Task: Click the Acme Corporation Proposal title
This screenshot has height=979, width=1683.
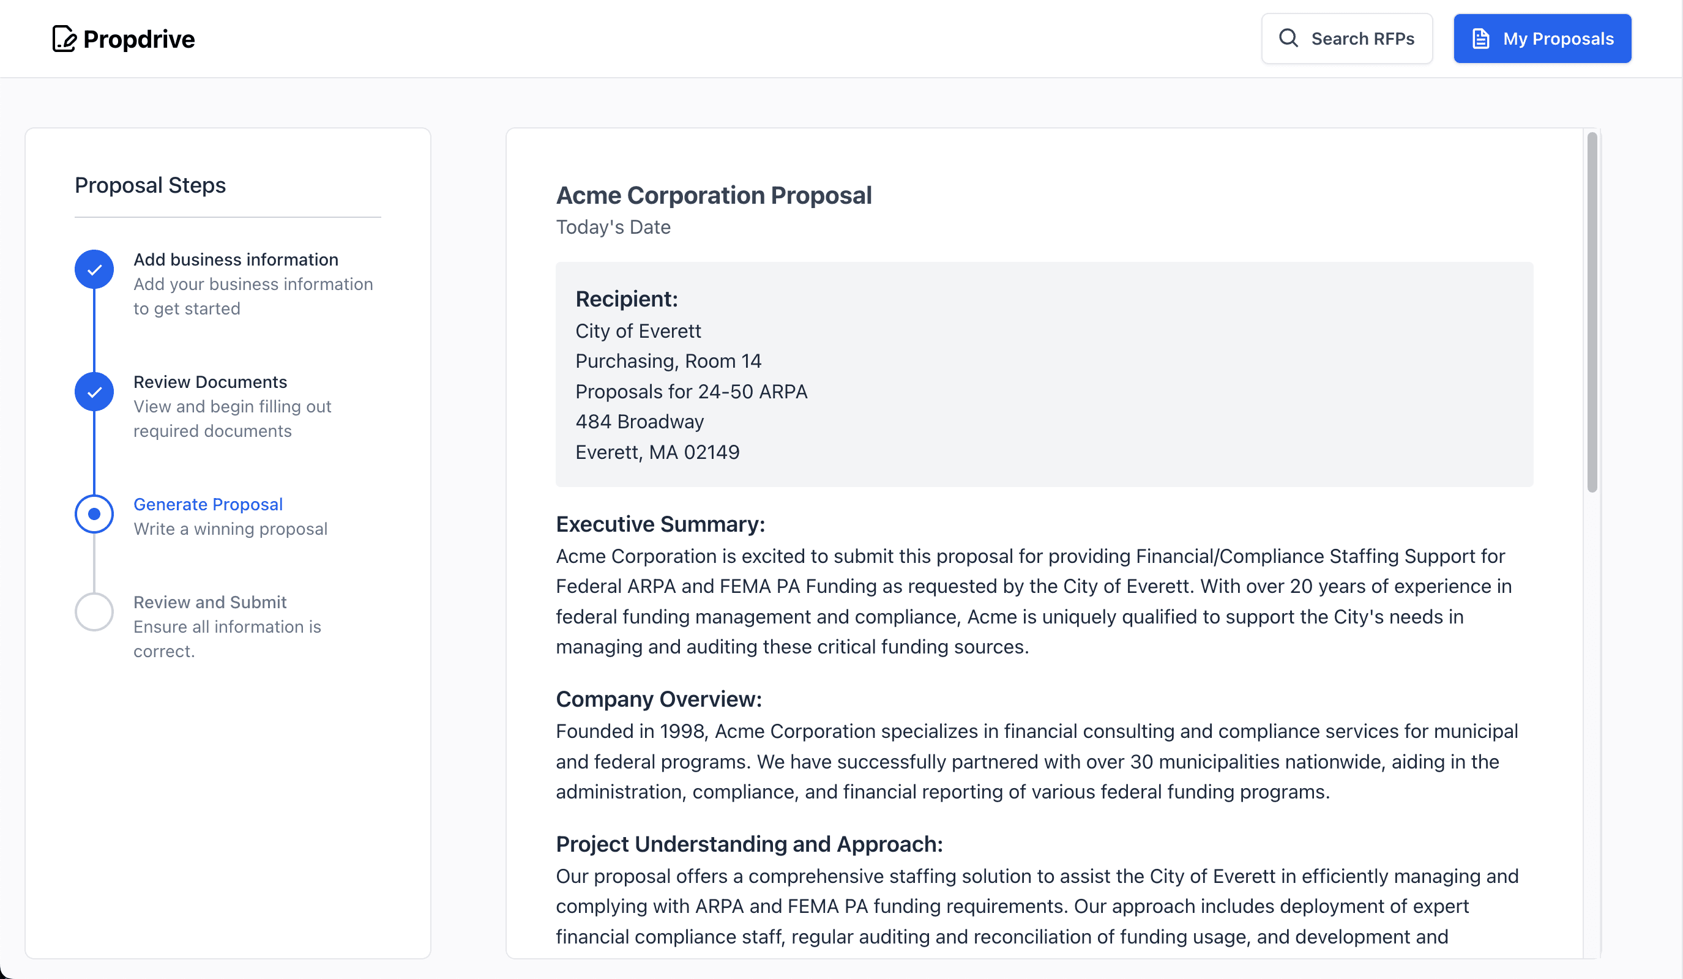Action: [713, 196]
